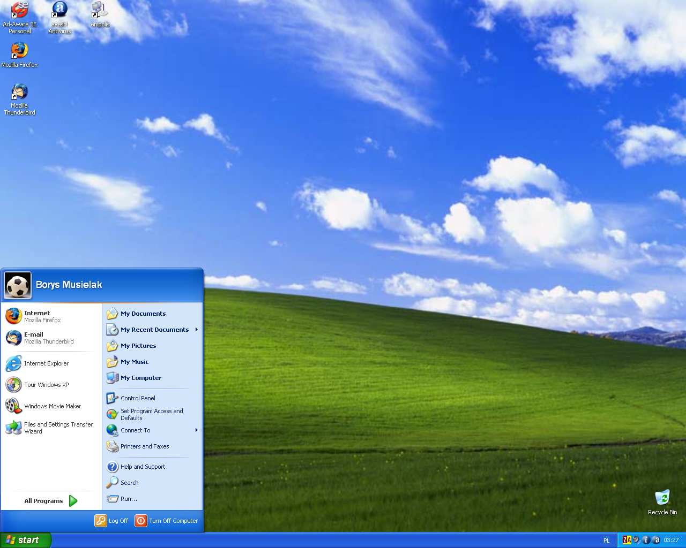This screenshot has width=686, height=548.
Task: Select the Mozilla Thunderbird desktop shortcut
Action: (19, 100)
